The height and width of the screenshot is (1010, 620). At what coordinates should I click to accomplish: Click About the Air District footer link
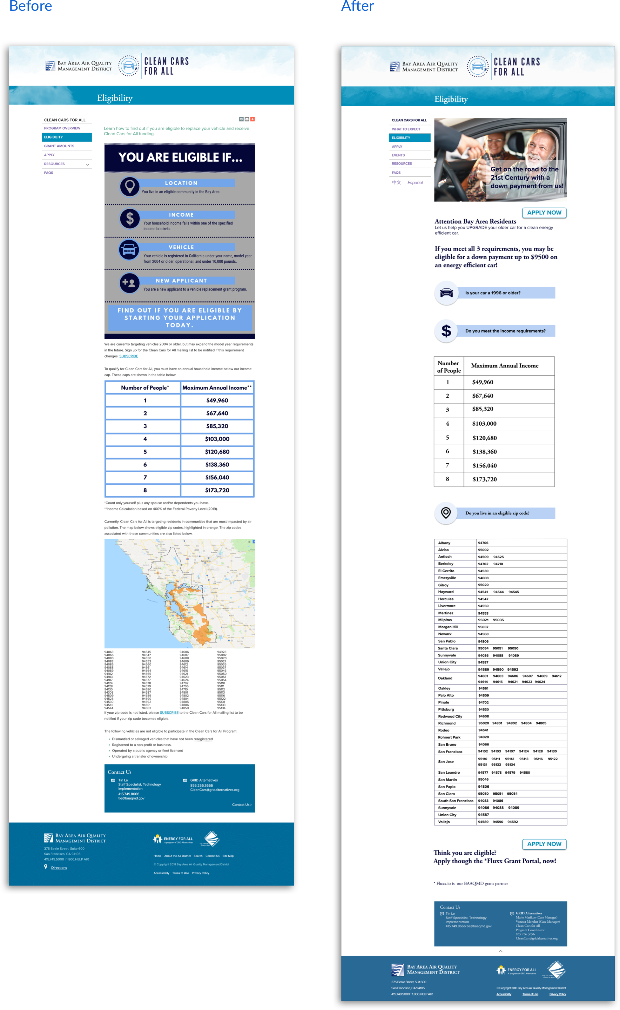tap(178, 856)
